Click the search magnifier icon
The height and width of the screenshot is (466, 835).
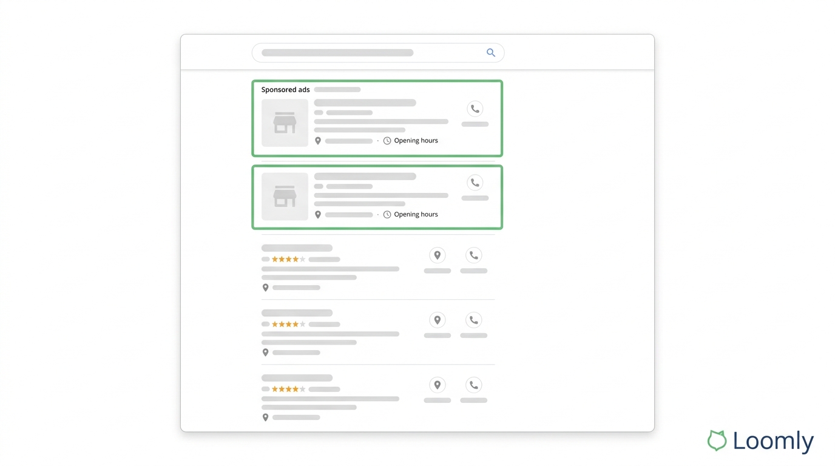click(491, 53)
